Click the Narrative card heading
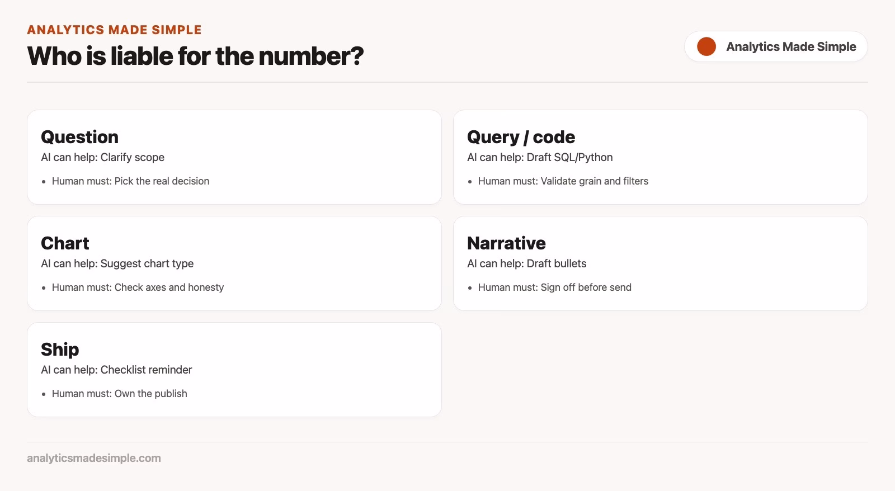Image resolution: width=895 pixels, height=491 pixels. (x=506, y=243)
